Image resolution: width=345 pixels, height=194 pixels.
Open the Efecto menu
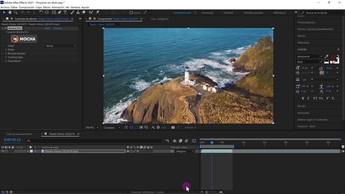(47, 7)
